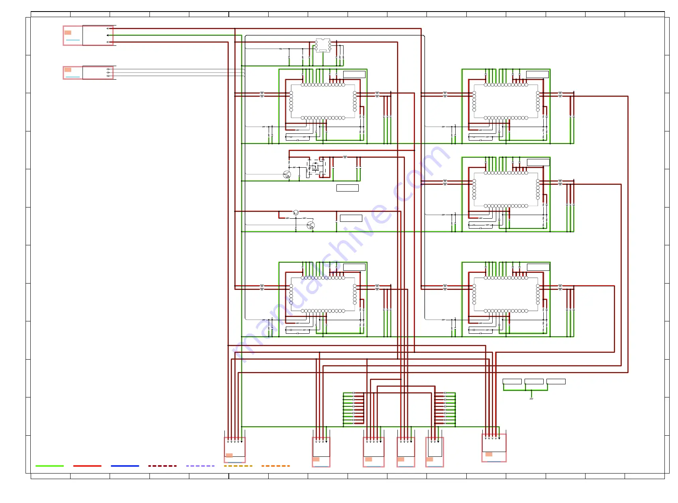Select the left bank of parallel capacitors near bottom

pyautogui.click(x=354, y=408)
